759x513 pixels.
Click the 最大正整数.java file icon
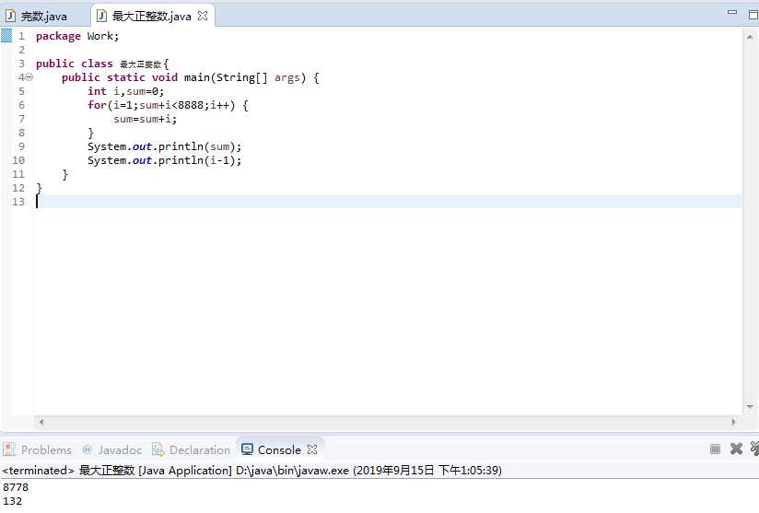(101, 17)
